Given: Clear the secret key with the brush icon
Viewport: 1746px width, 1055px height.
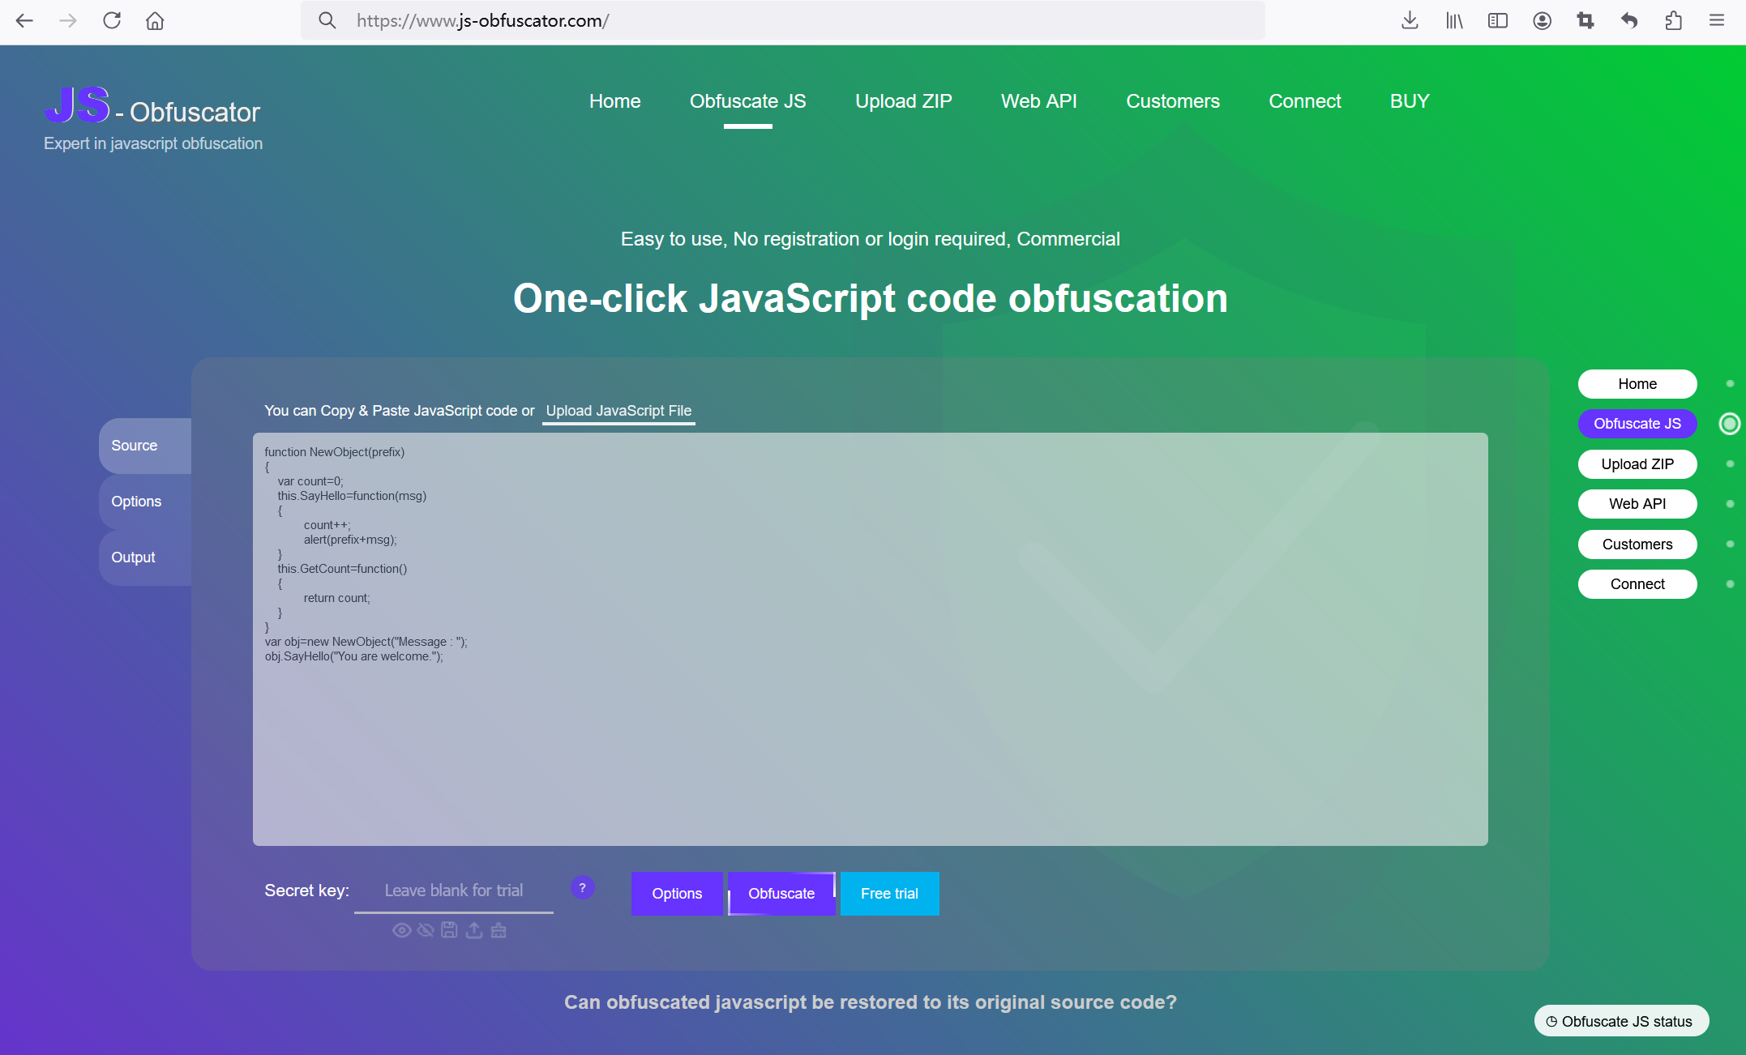Looking at the screenshot, I should (x=499, y=930).
